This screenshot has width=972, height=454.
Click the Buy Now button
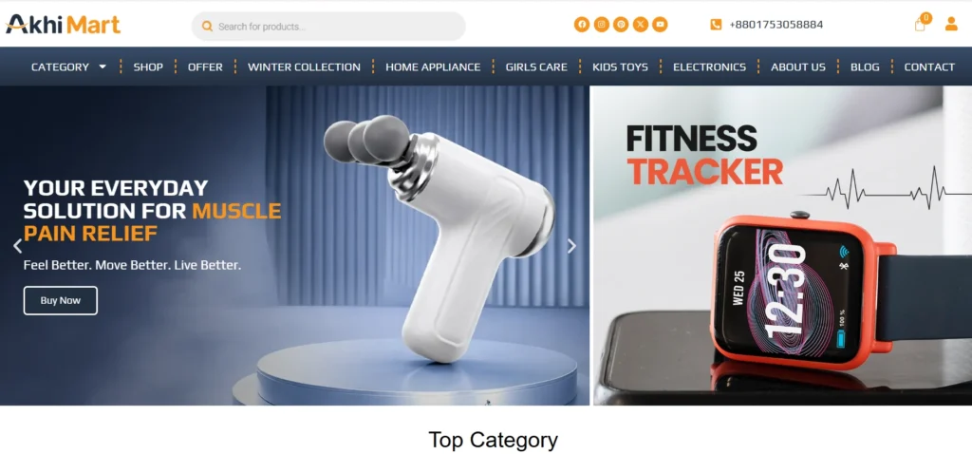pyautogui.click(x=61, y=301)
